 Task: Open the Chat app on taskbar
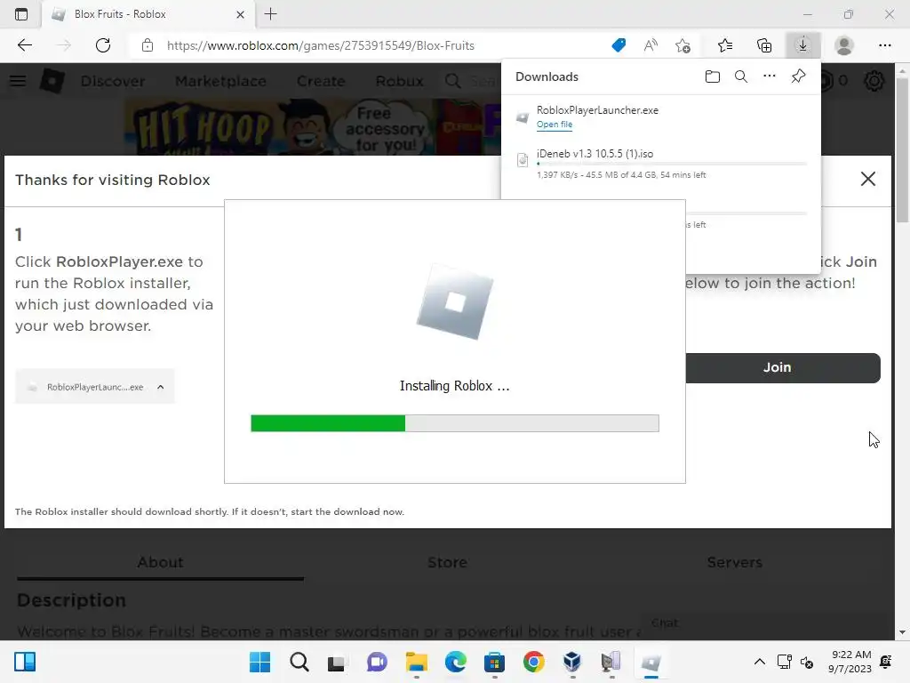(x=377, y=662)
